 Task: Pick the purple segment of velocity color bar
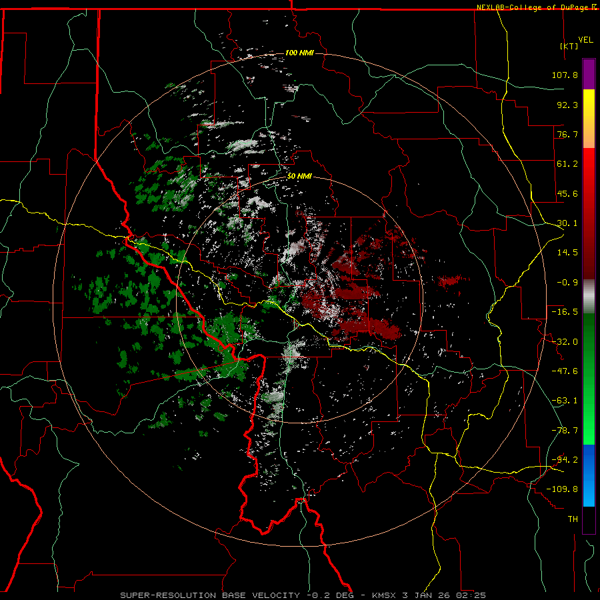click(589, 74)
